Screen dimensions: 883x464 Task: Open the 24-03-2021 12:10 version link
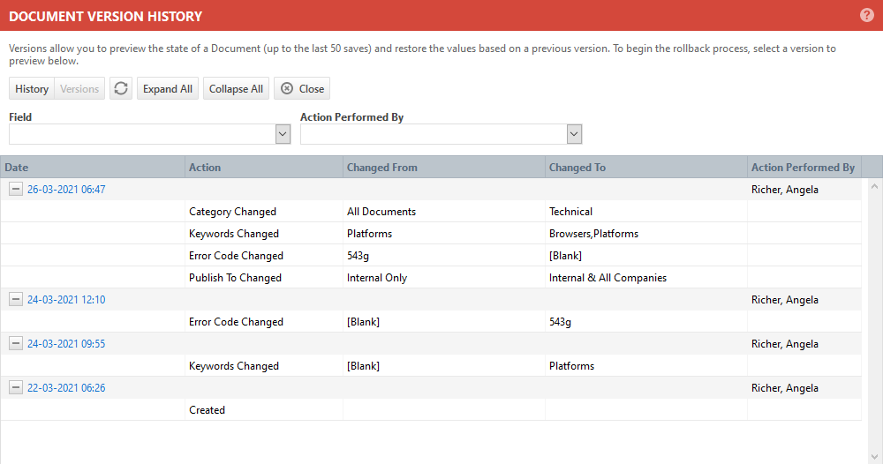click(66, 299)
